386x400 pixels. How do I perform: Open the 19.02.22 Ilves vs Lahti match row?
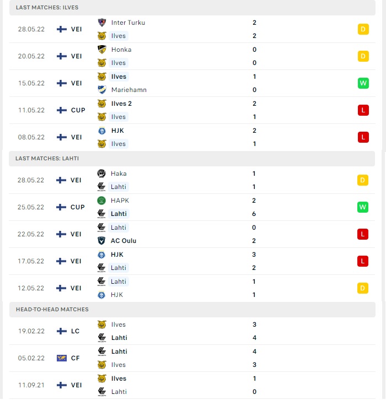(192, 331)
